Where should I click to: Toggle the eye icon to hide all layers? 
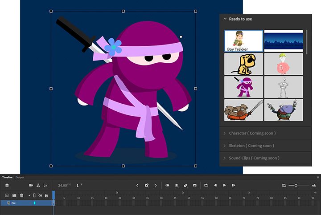point(40,195)
